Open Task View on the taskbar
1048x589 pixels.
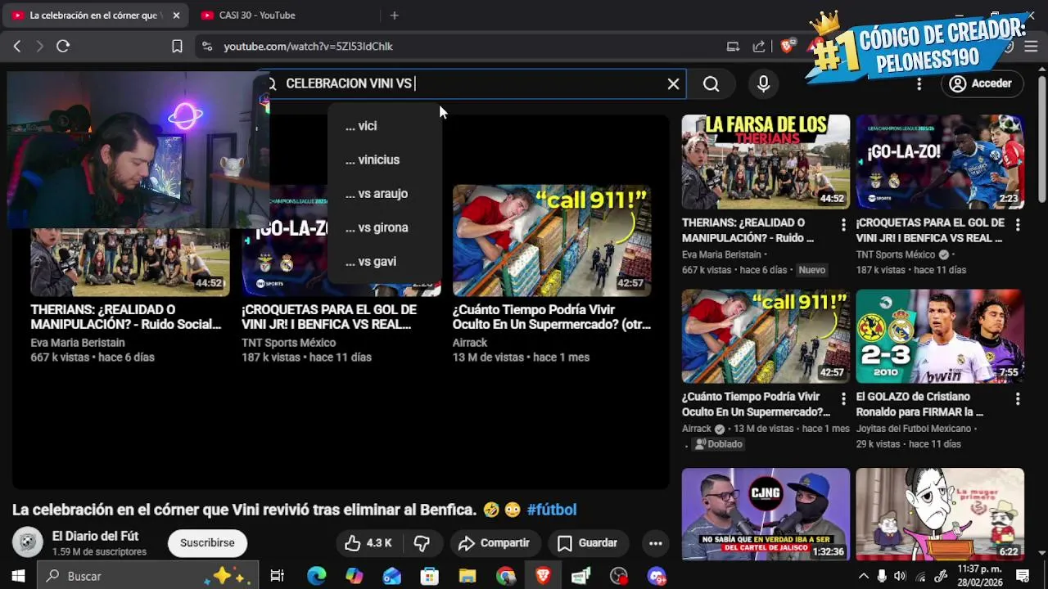pyautogui.click(x=278, y=577)
